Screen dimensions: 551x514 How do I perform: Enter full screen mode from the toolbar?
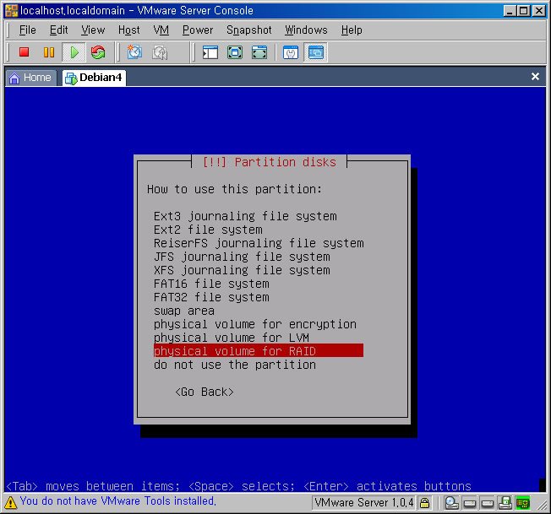click(235, 52)
